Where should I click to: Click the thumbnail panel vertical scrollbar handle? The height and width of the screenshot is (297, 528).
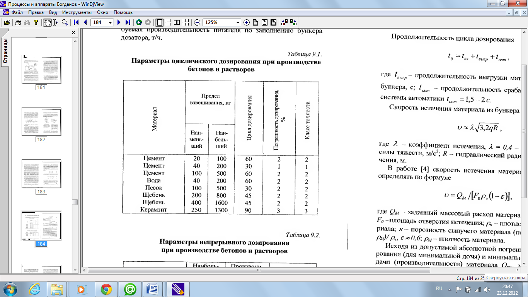[x=75, y=202]
